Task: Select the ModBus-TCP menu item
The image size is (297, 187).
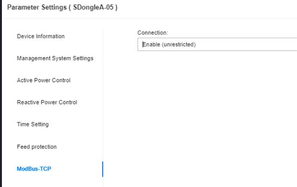Action: [x=34, y=169]
